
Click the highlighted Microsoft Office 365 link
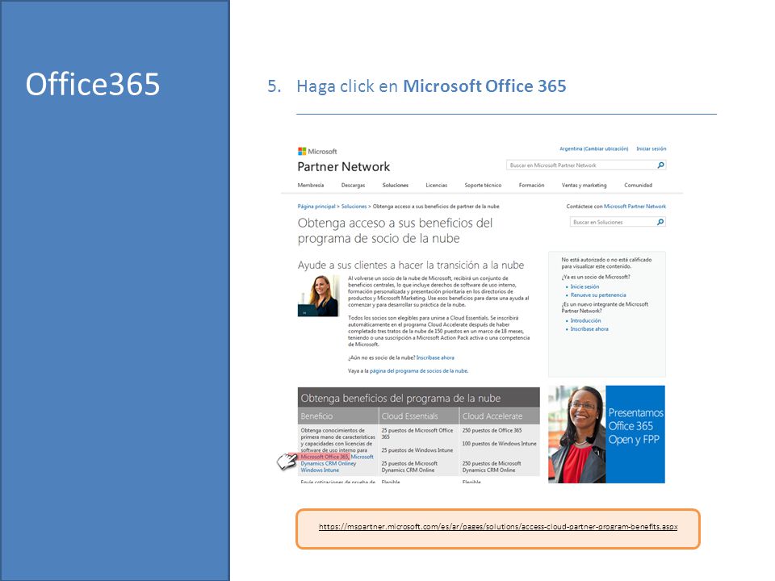pos(325,457)
